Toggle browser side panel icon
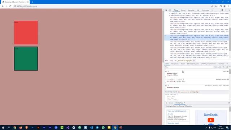 point(221,6)
